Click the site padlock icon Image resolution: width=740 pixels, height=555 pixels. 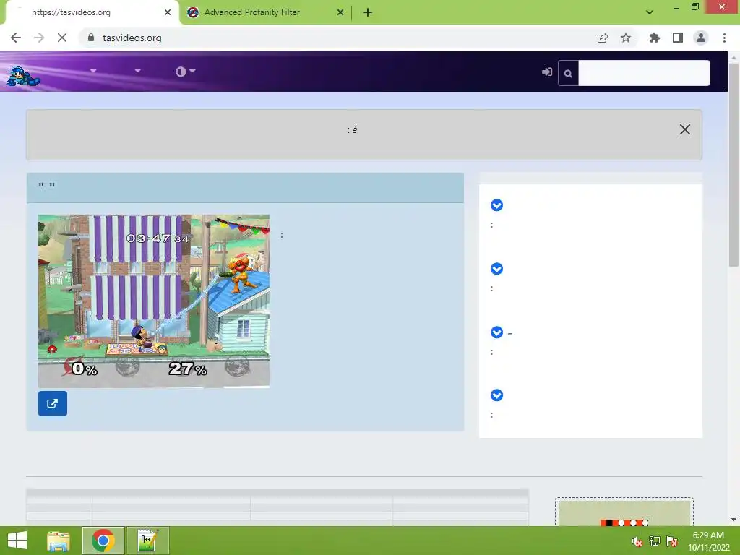(91, 38)
